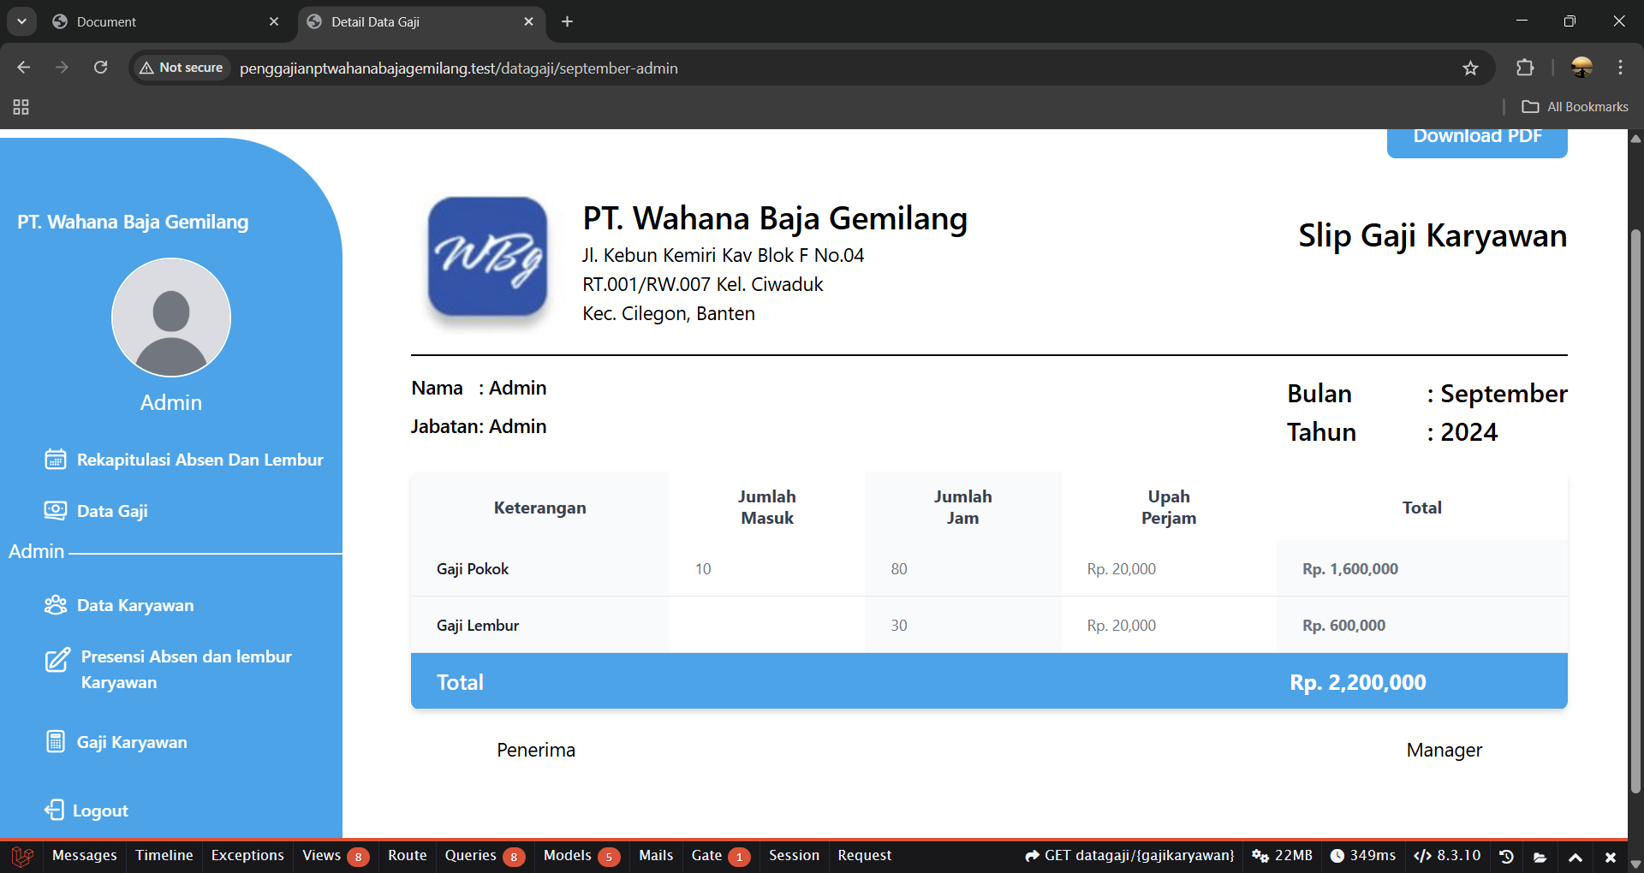This screenshot has height=873, width=1644.
Task: Go to Data Gaji page
Action: [112, 511]
